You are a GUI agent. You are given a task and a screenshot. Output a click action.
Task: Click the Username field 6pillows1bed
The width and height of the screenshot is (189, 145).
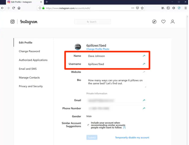point(116,64)
